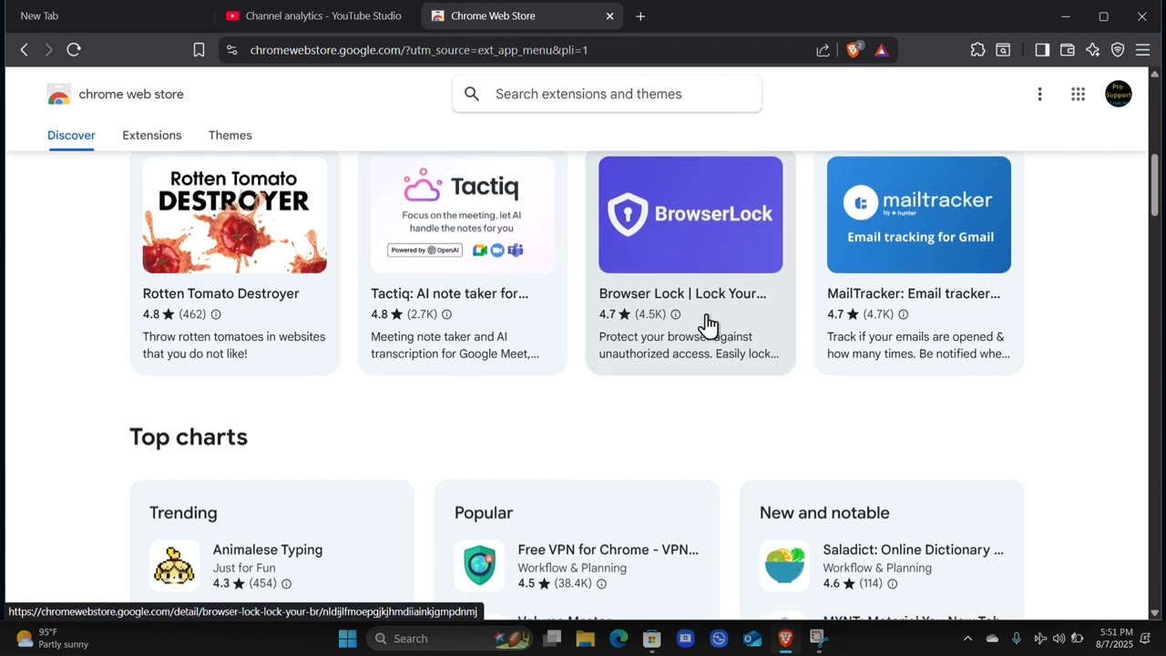Viewport: 1166px width, 656px height.
Task: Show rating info icon for Animalese Typing
Action: click(x=286, y=584)
